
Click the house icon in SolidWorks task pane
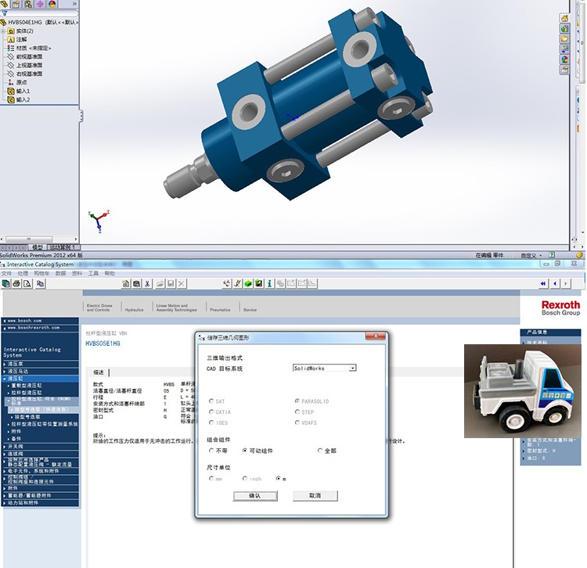[x=564, y=18]
